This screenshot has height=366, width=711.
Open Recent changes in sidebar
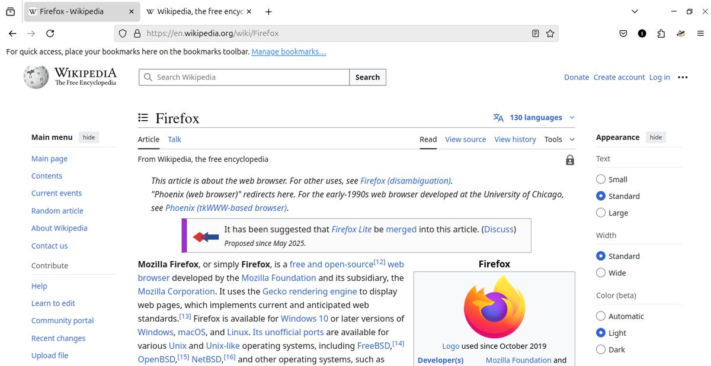[58, 338]
